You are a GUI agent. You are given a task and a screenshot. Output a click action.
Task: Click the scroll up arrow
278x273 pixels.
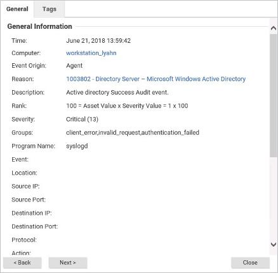(274, 28)
